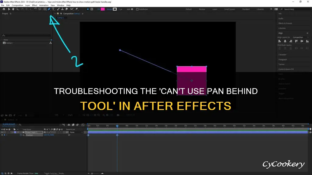Open the Layer menu

(x=28, y=5)
